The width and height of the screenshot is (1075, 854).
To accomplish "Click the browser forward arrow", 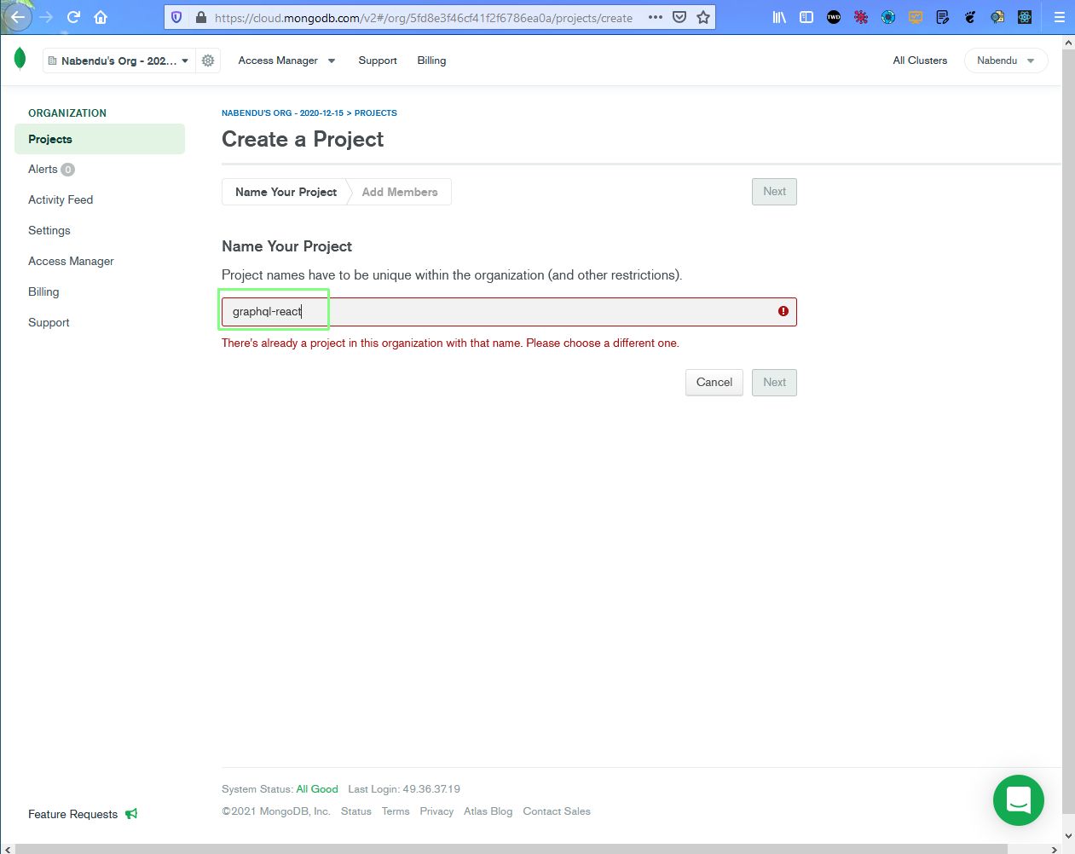I will pos(46,17).
